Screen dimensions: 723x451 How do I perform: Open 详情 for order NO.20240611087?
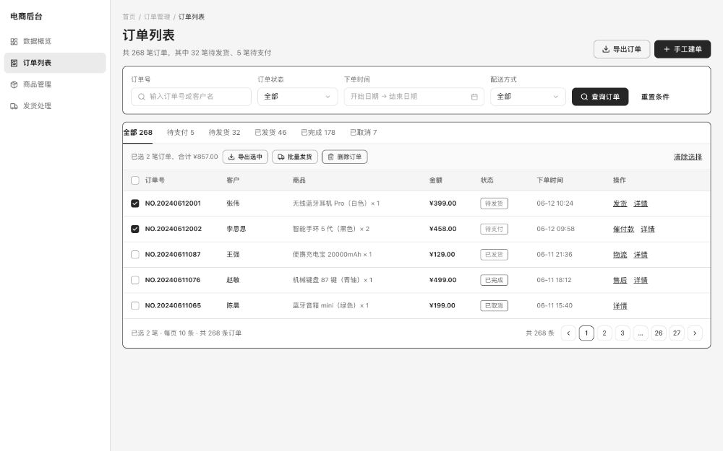point(641,255)
